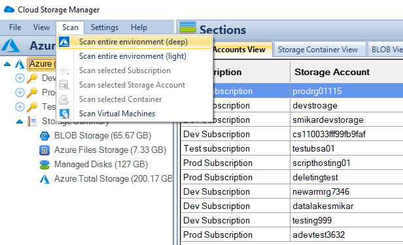Click the star icon beside Scan selected Subscription
The image size is (403, 245).
click(64, 71)
